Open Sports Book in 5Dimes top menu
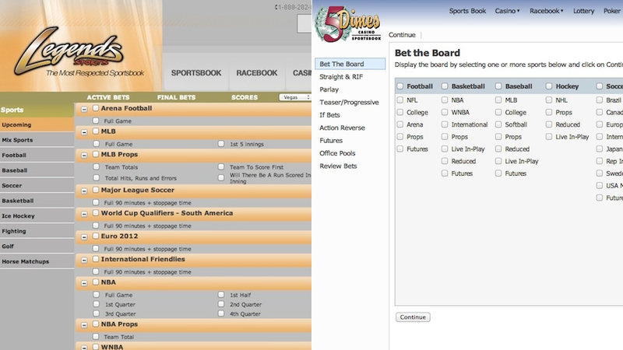The width and height of the screenshot is (623, 350). click(x=467, y=11)
